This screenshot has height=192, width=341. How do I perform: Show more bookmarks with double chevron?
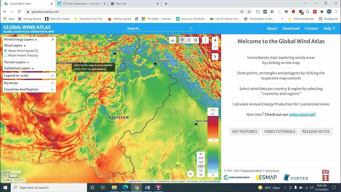coord(282,19)
